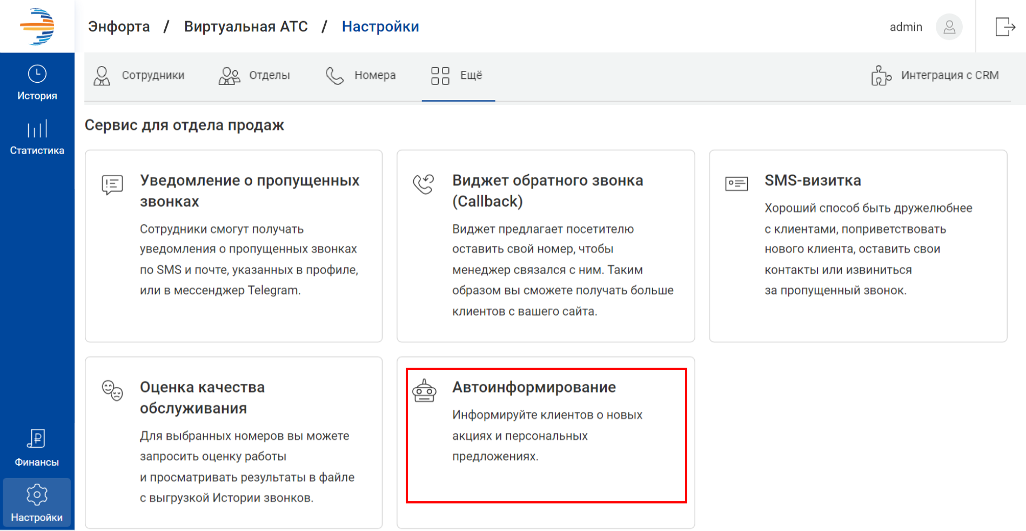Go to Виртуальная АТС breadcrumb
The image size is (1026, 531).
(x=246, y=26)
